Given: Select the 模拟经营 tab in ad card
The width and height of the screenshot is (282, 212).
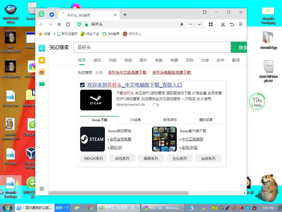Looking at the screenshot, I should (206, 120).
